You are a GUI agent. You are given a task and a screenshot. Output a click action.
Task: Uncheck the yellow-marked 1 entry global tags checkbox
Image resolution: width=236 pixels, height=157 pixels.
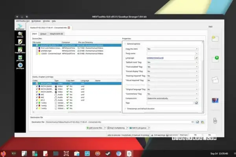coord(37,108)
